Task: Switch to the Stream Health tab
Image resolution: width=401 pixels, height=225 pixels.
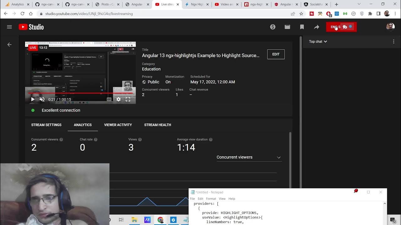Action: [157, 125]
